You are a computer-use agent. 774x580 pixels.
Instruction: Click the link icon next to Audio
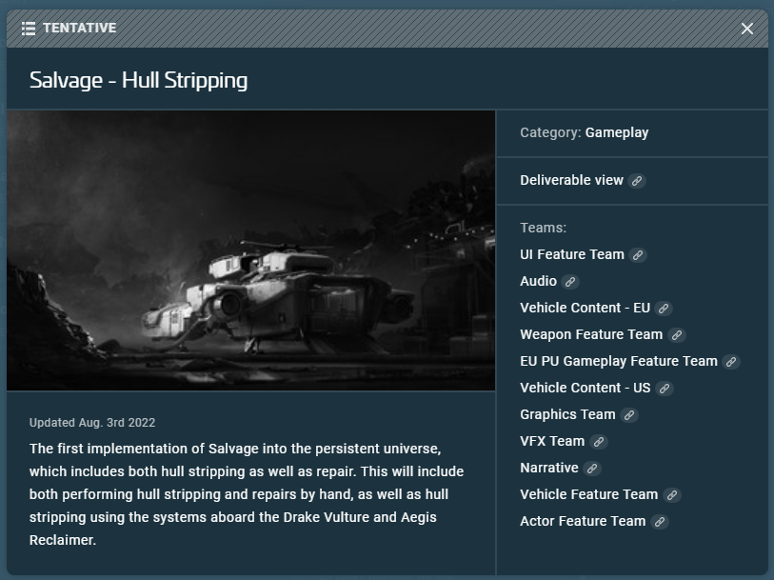point(570,282)
